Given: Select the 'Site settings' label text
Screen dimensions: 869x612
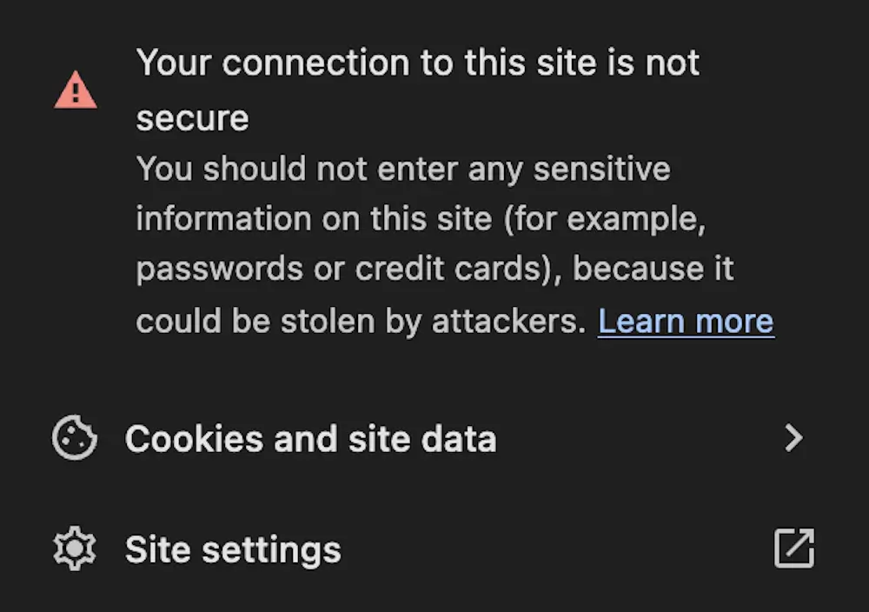Looking at the screenshot, I should [x=233, y=550].
